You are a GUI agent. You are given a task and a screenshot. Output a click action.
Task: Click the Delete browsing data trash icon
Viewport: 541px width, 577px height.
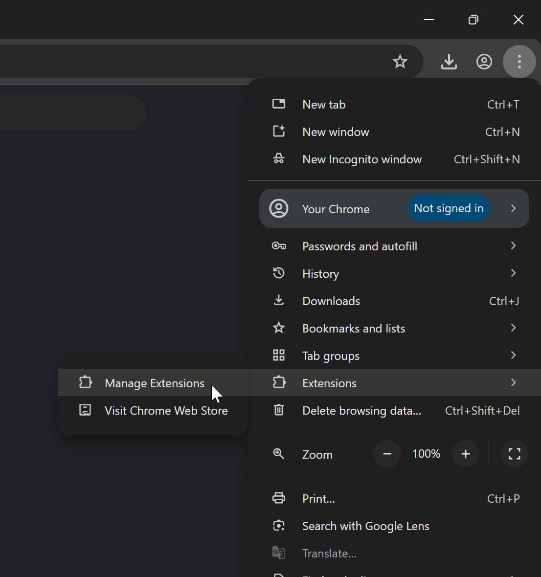[279, 410]
